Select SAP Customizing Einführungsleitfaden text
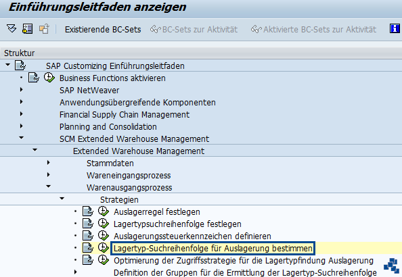The image size is (402, 277). pyautogui.click(x=115, y=66)
